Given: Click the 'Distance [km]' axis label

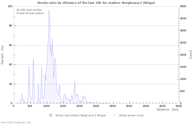Looking at the screenshot, I should (167, 109).
